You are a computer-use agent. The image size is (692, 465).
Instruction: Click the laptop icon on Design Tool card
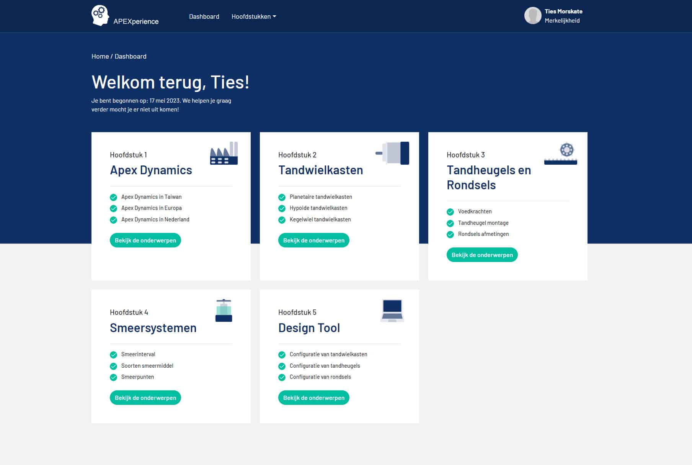(392, 311)
